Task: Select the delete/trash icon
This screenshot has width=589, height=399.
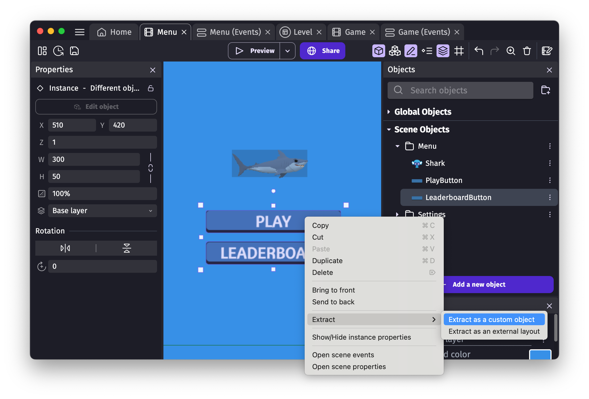Action: (x=527, y=50)
